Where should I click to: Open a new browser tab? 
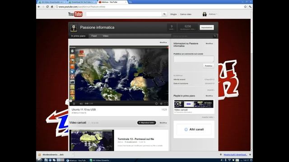click(x=130, y=2)
